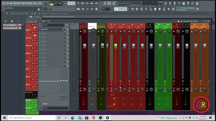216x121 pixels.
Task: Click the main pitch knob near transport
Action: [45, 9]
